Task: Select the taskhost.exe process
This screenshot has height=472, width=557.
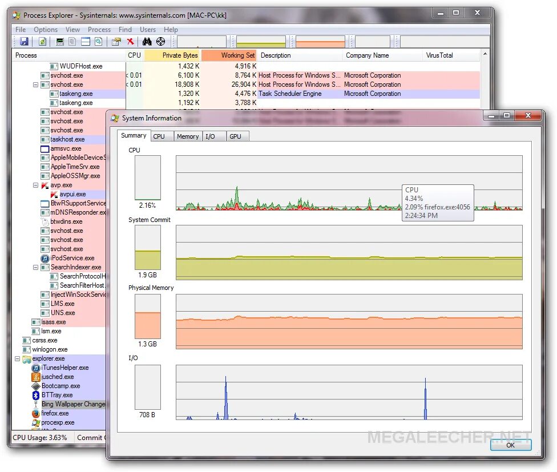Action: 67,140
